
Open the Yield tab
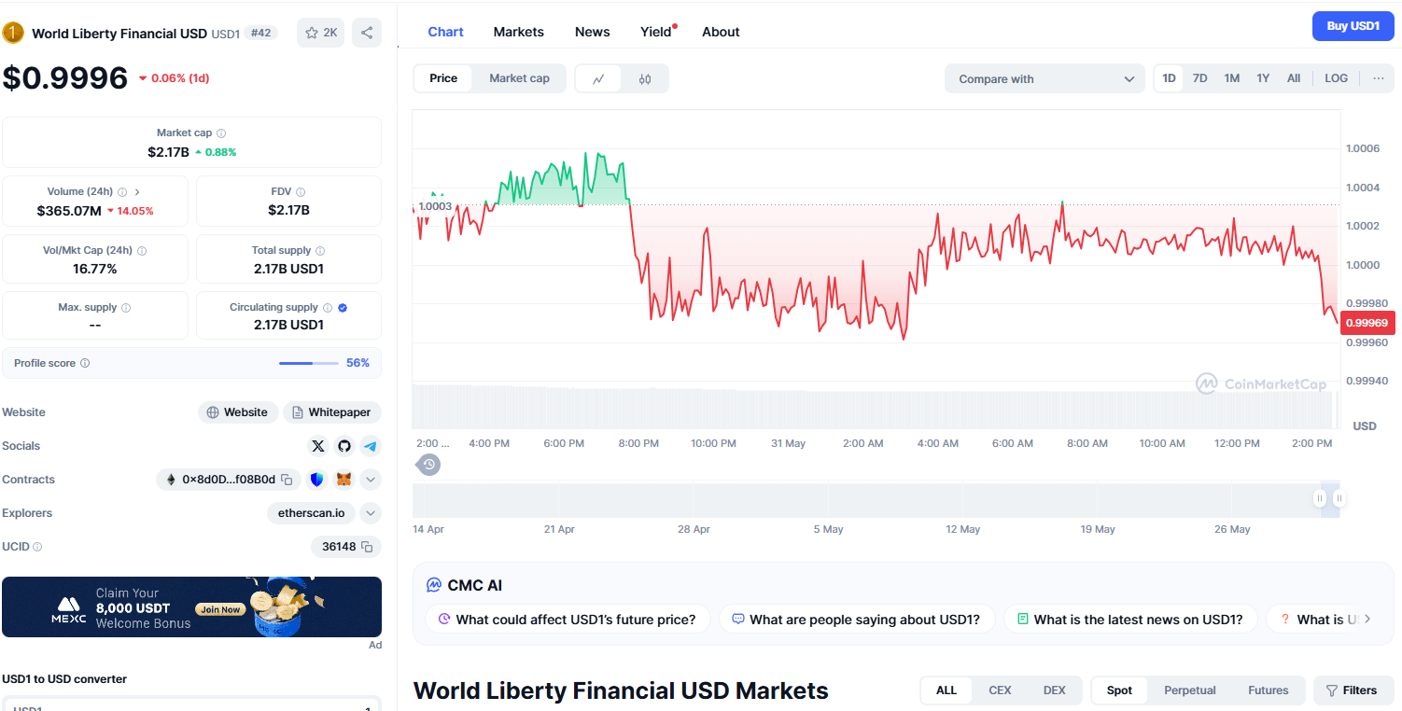pyautogui.click(x=653, y=31)
